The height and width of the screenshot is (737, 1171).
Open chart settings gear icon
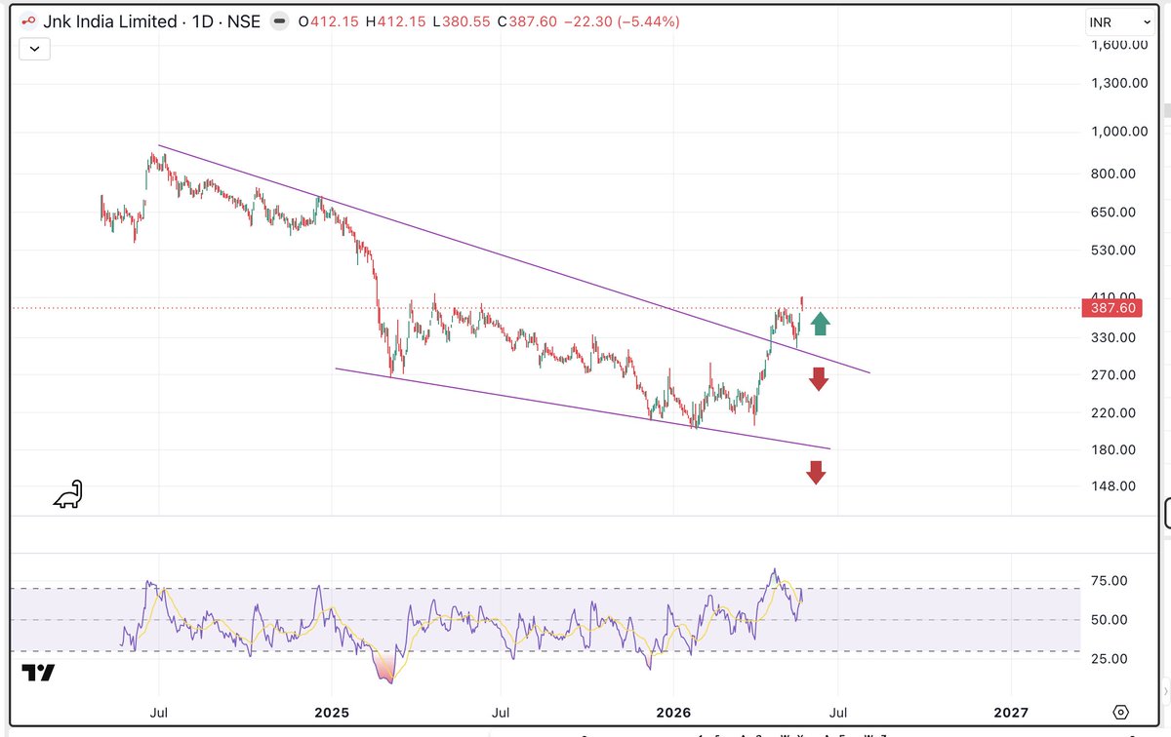[1120, 712]
